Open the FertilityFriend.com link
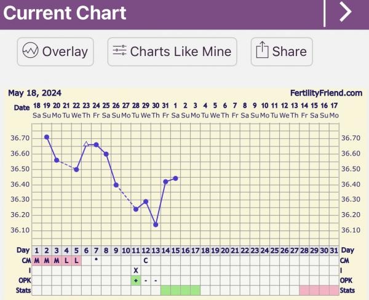Screen dimensions: 369x300 click(x=326, y=93)
